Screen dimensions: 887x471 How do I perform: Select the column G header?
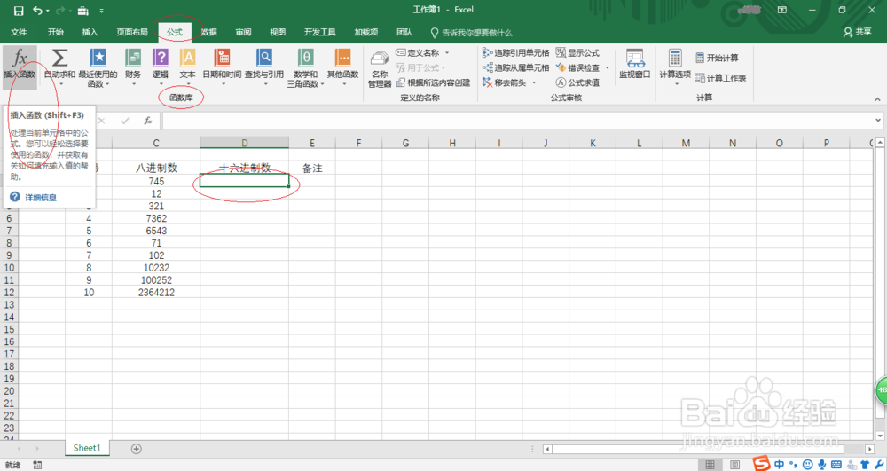point(405,143)
